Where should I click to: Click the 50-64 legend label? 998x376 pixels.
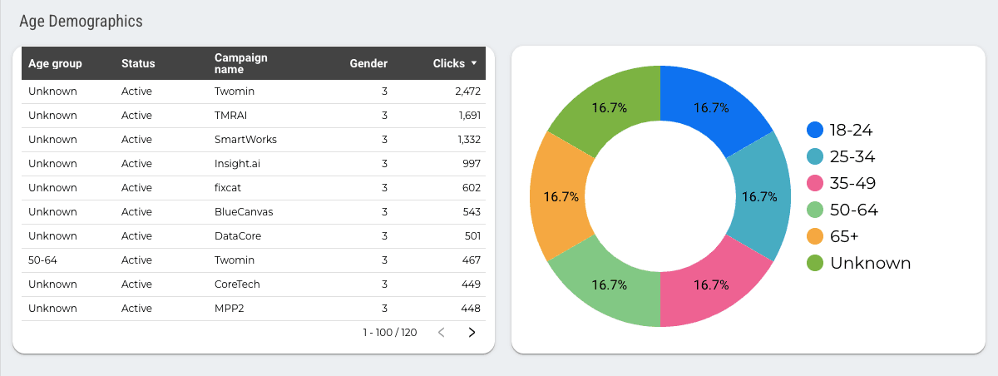coord(854,210)
